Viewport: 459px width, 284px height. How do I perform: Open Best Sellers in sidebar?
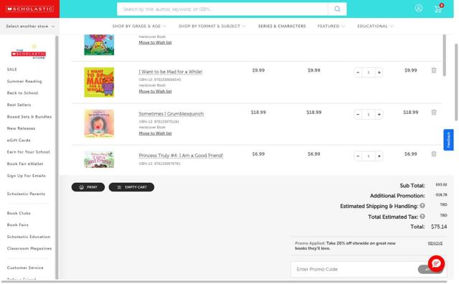pyautogui.click(x=19, y=105)
